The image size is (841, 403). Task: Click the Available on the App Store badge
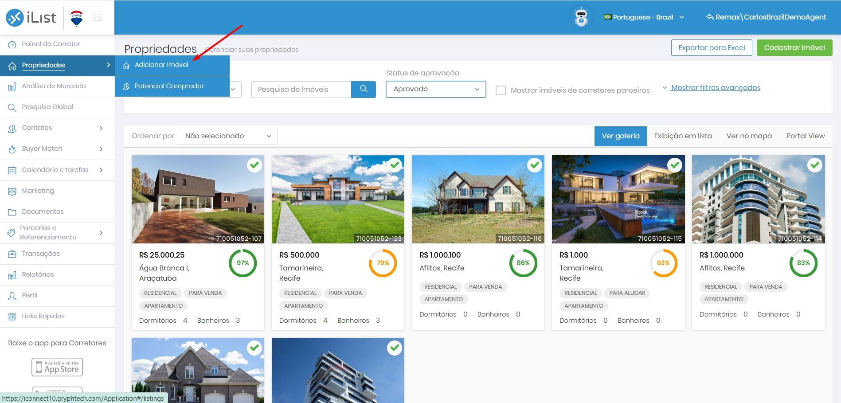coord(57,367)
